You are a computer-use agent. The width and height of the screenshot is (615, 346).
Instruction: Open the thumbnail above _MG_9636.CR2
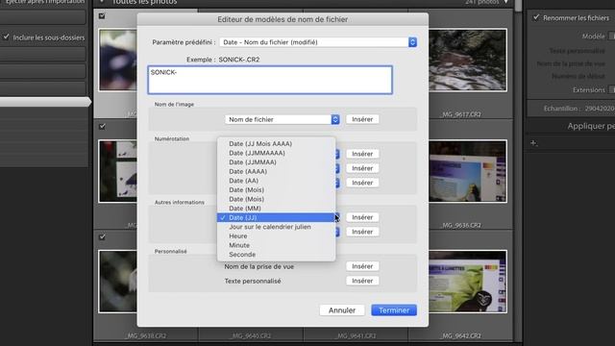pos(468,171)
